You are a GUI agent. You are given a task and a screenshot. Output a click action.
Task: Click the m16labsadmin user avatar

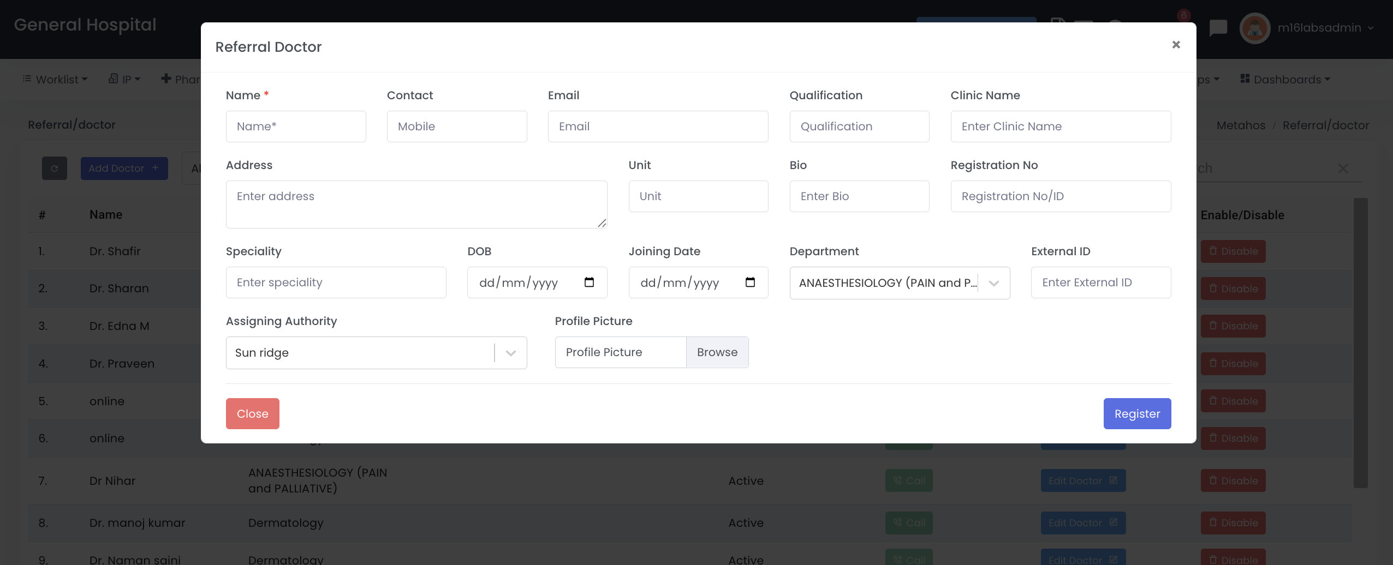click(1254, 28)
